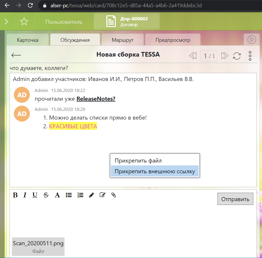Open the Обсуждения tab

click(75, 40)
